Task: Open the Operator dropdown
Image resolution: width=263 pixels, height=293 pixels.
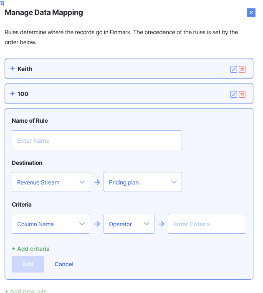Action: click(x=129, y=224)
